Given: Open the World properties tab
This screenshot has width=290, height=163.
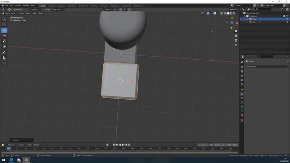Looking at the screenshot, I should pos(242,84).
